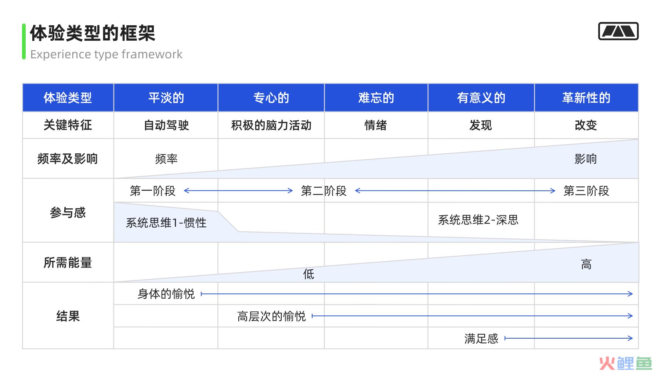Select the 参与感 row label

coord(68,212)
